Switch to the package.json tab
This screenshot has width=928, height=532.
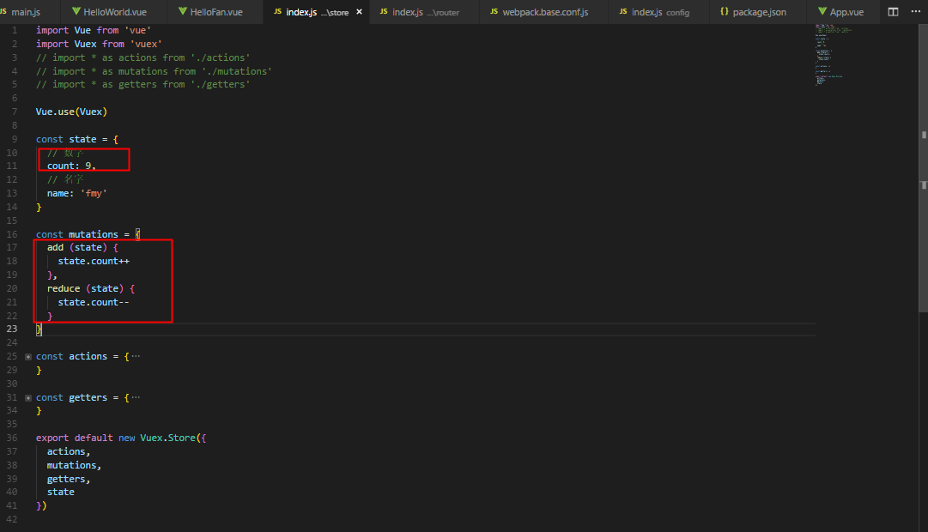click(x=757, y=12)
